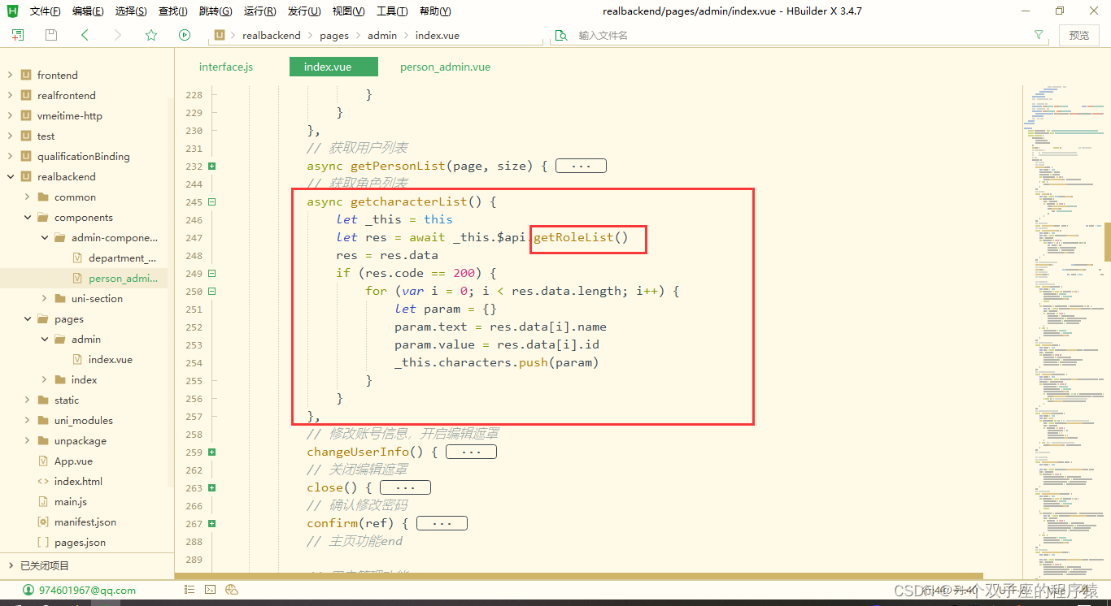Click the pages.json file icon
Viewport: 1111px width, 606px height.
point(43,542)
